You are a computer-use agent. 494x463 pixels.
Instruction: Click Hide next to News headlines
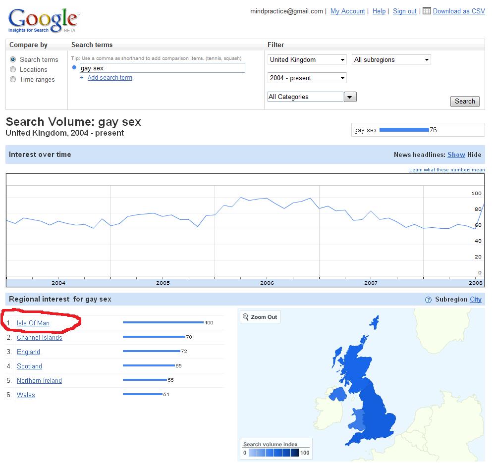(474, 154)
